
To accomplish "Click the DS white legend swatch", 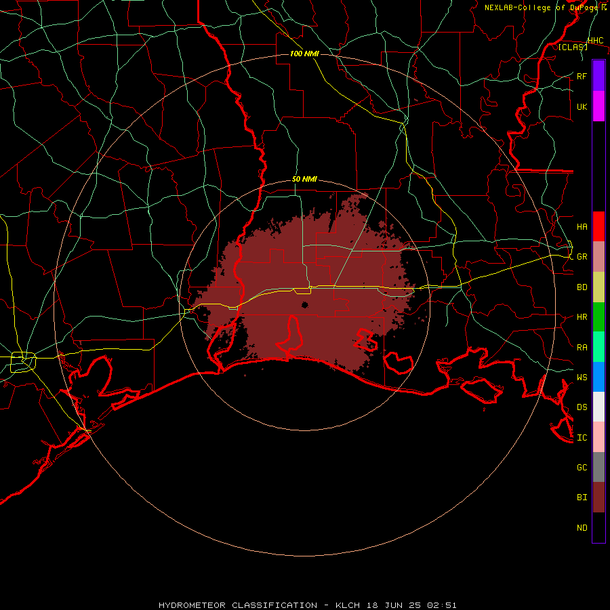I will (598, 407).
